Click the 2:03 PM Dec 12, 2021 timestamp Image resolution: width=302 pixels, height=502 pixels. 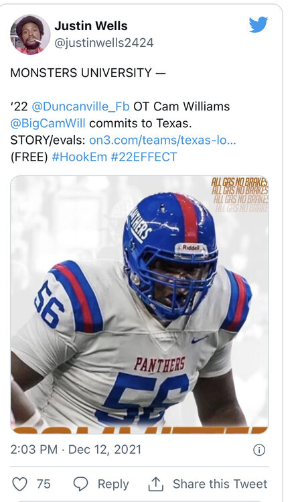point(76,450)
